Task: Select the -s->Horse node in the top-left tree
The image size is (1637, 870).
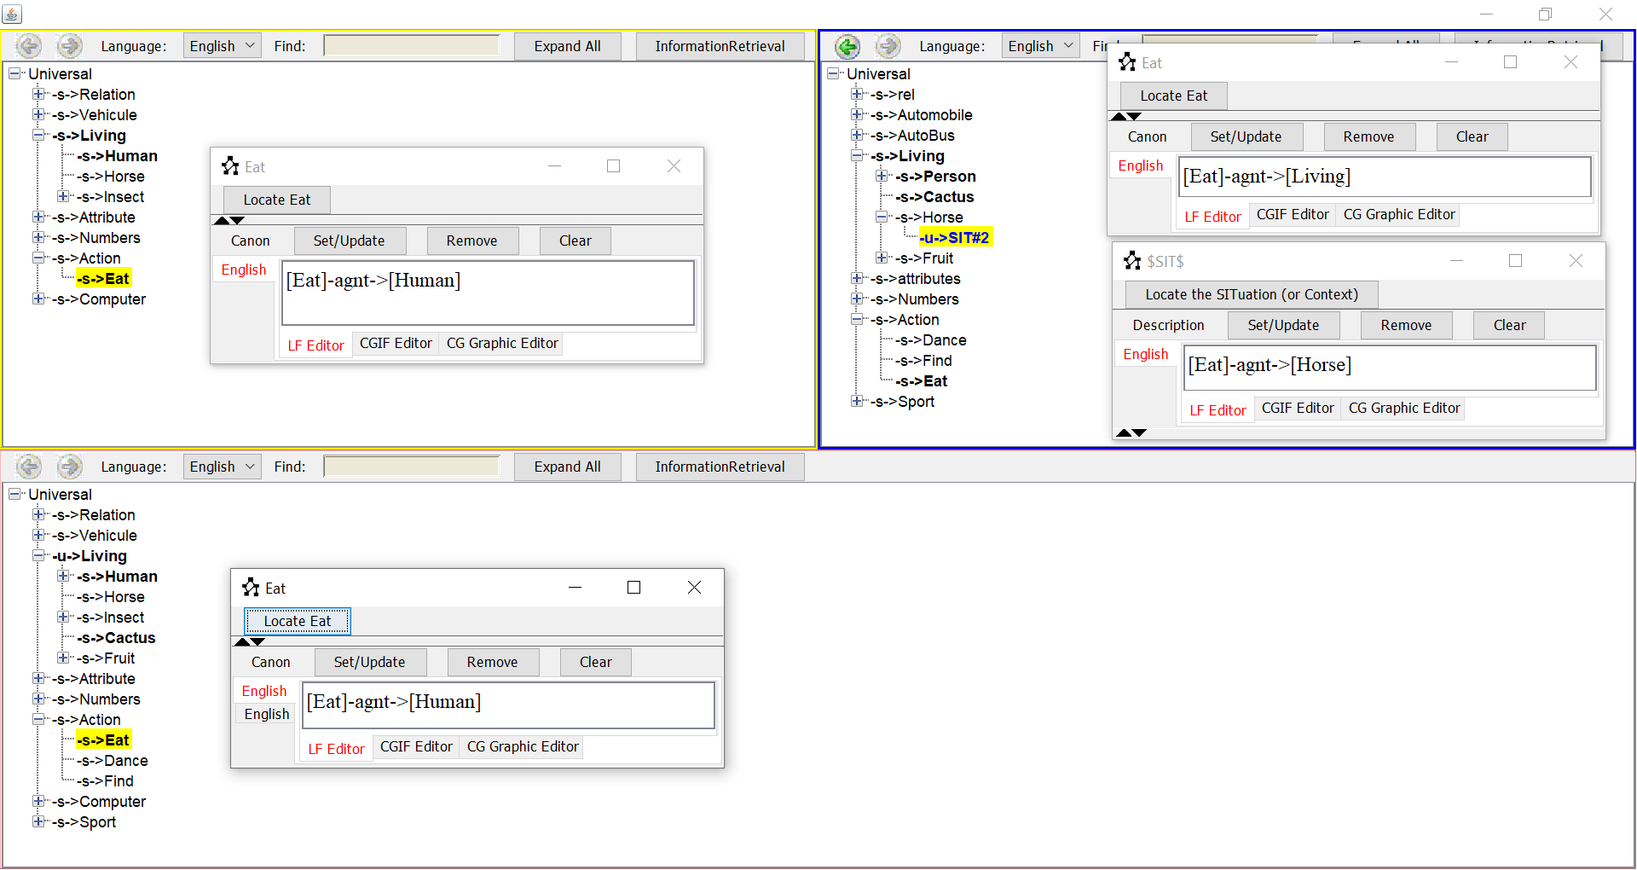Action: tap(111, 177)
